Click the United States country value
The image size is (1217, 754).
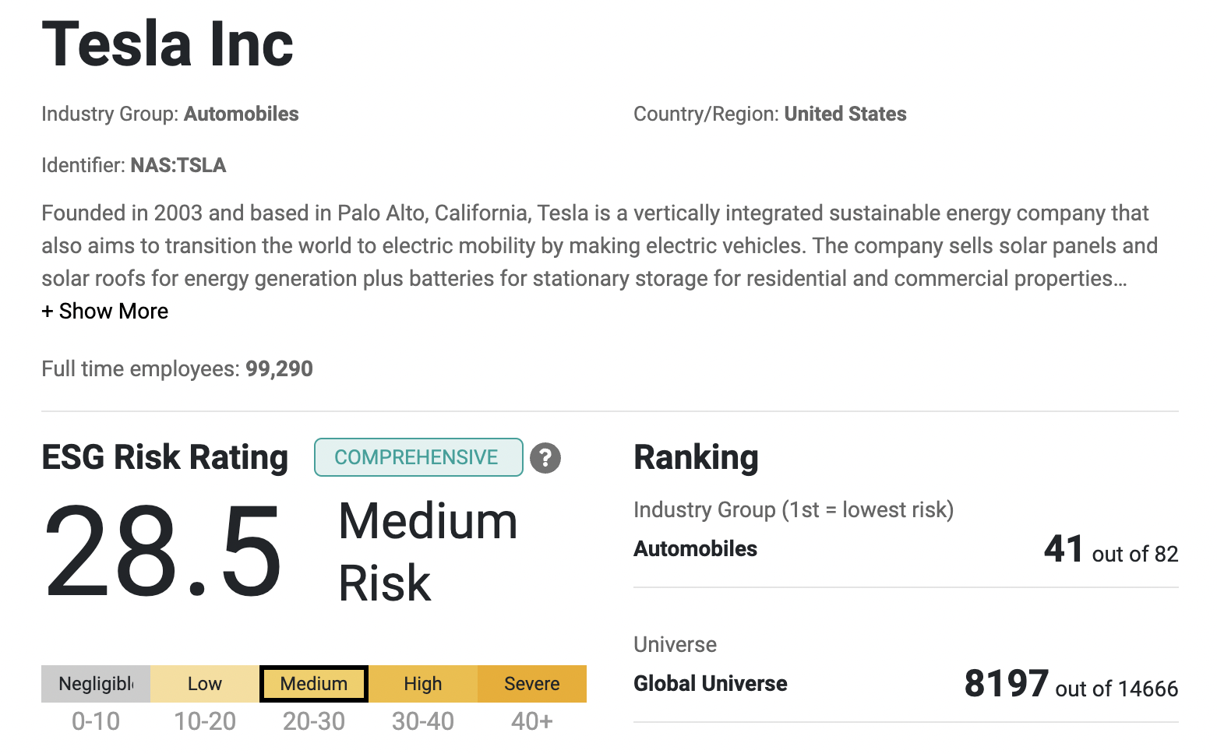pyautogui.click(x=845, y=115)
